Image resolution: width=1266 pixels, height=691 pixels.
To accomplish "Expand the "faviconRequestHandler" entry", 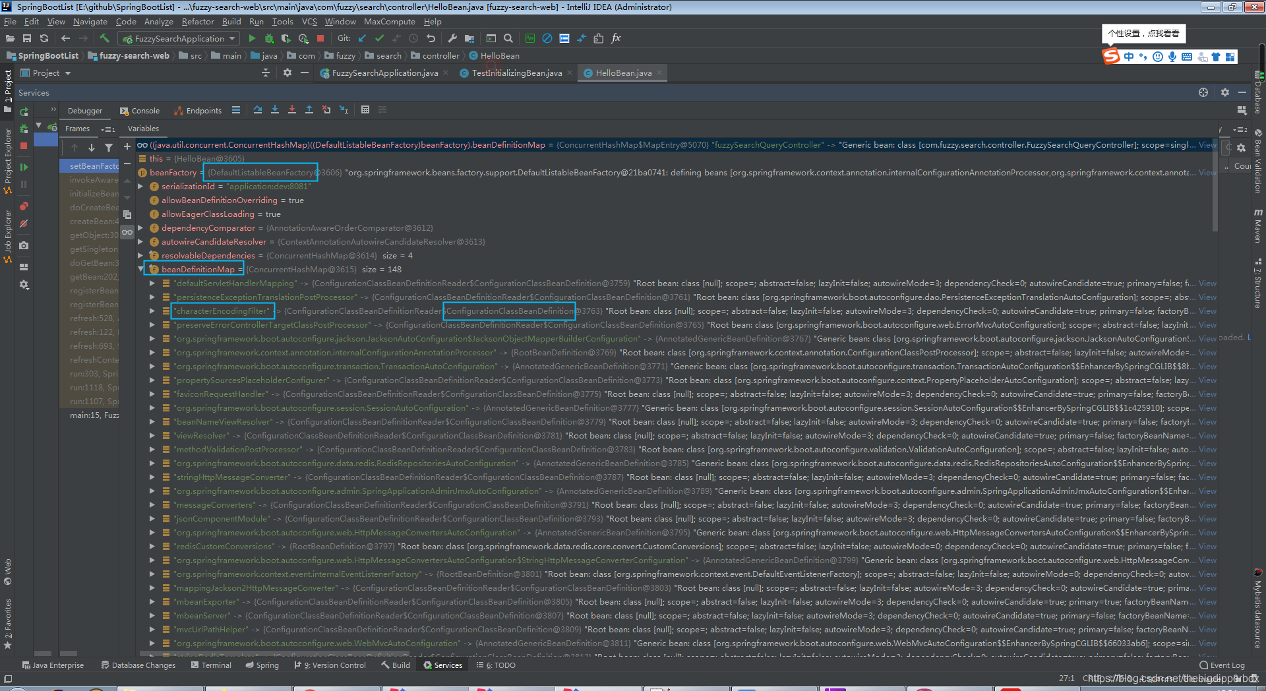I will 152,394.
